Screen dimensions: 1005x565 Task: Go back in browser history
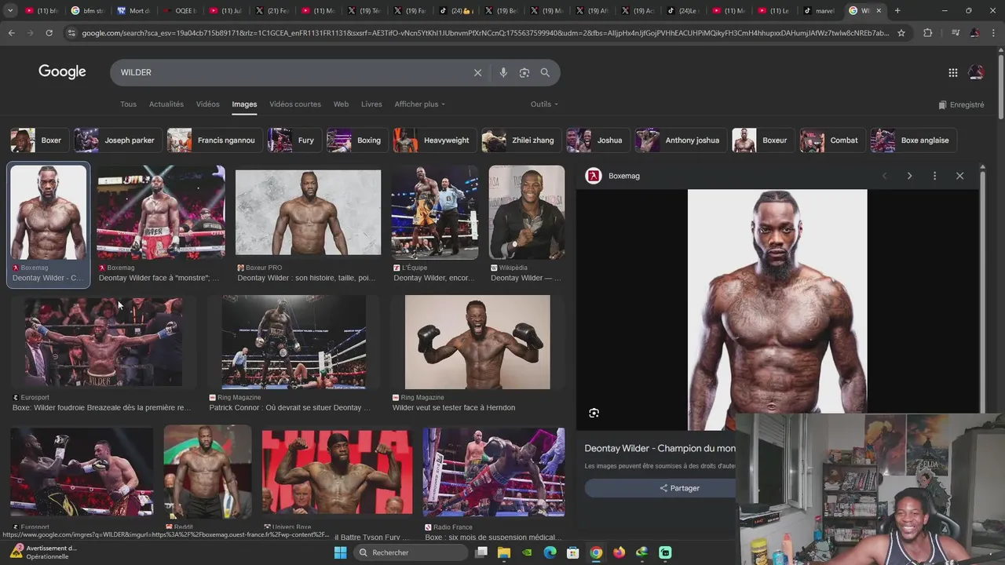pos(11,33)
